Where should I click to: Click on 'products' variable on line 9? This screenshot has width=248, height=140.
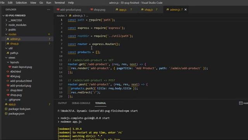coord(84,52)
